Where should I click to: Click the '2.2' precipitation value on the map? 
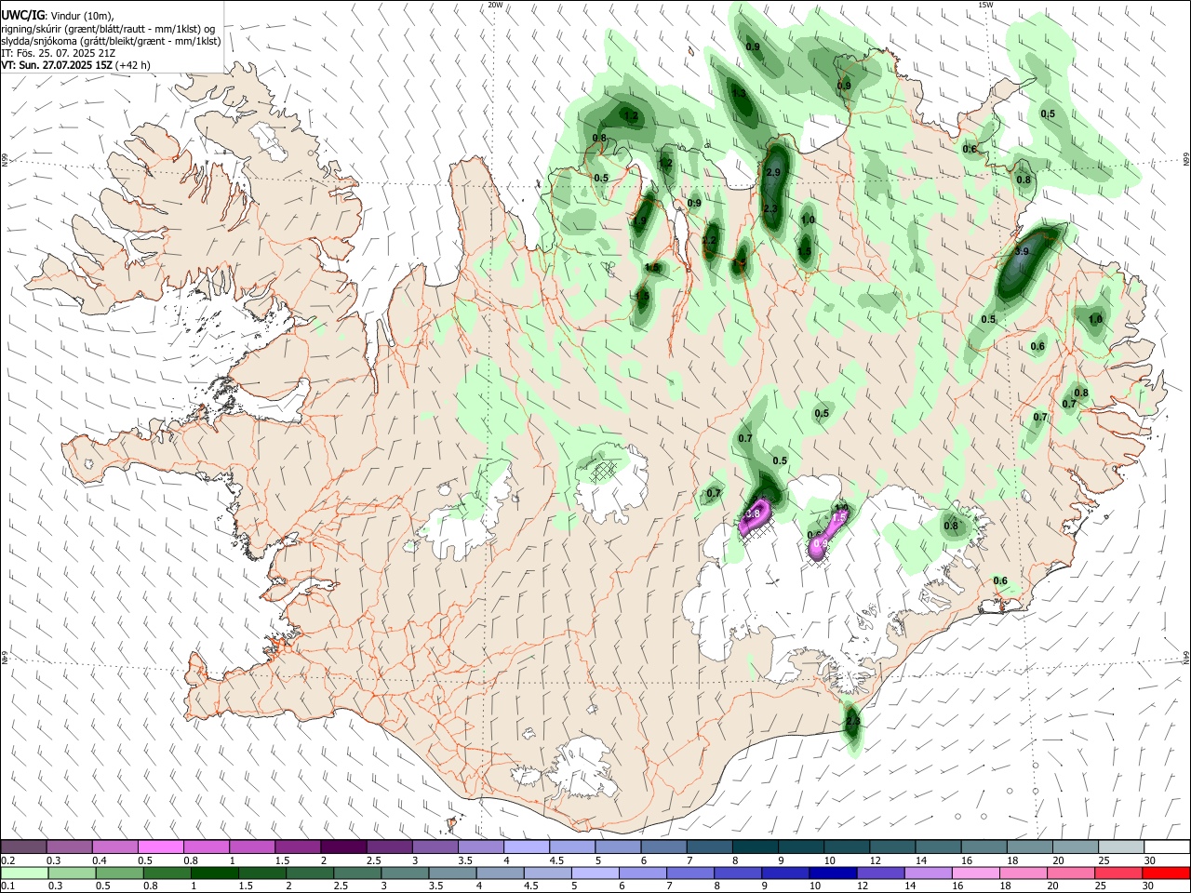coord(709,241)
